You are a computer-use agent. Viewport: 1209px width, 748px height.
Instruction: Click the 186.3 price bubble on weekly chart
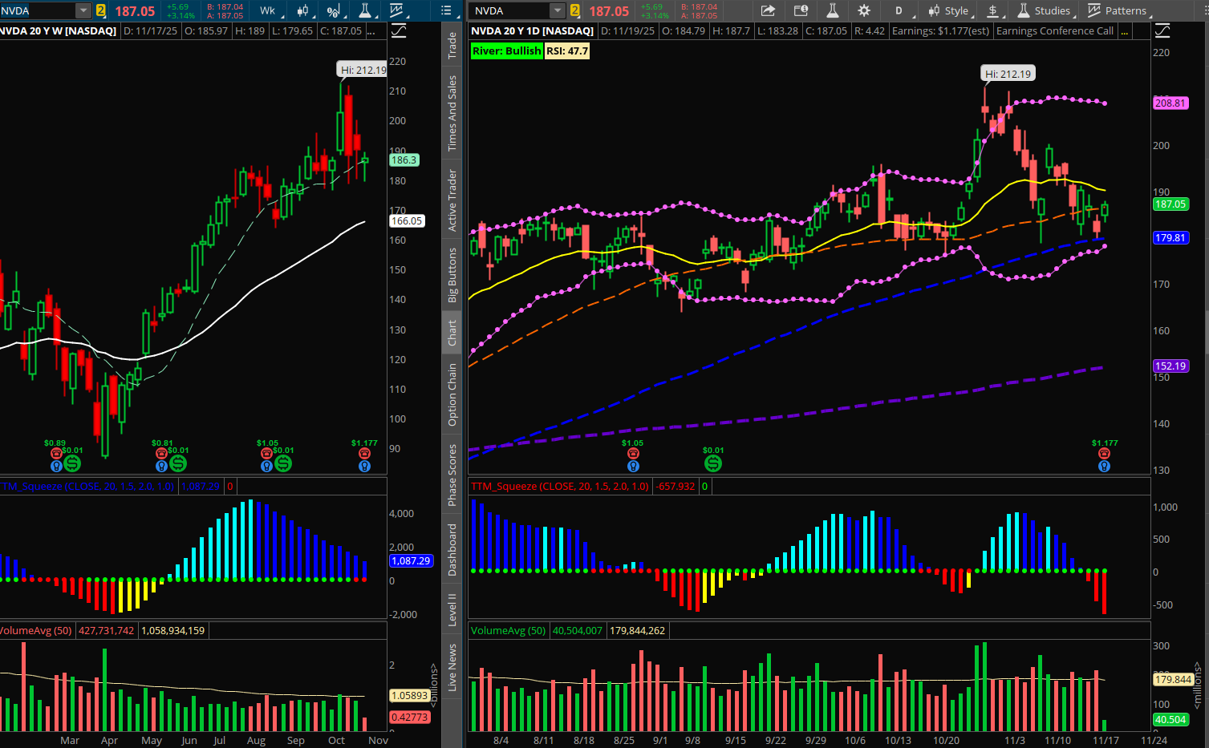point(404,160)
